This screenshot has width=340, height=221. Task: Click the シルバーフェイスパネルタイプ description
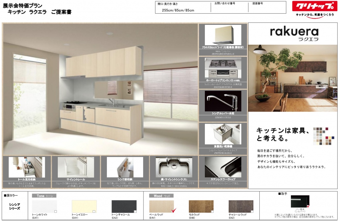click(x=223, y=150)
